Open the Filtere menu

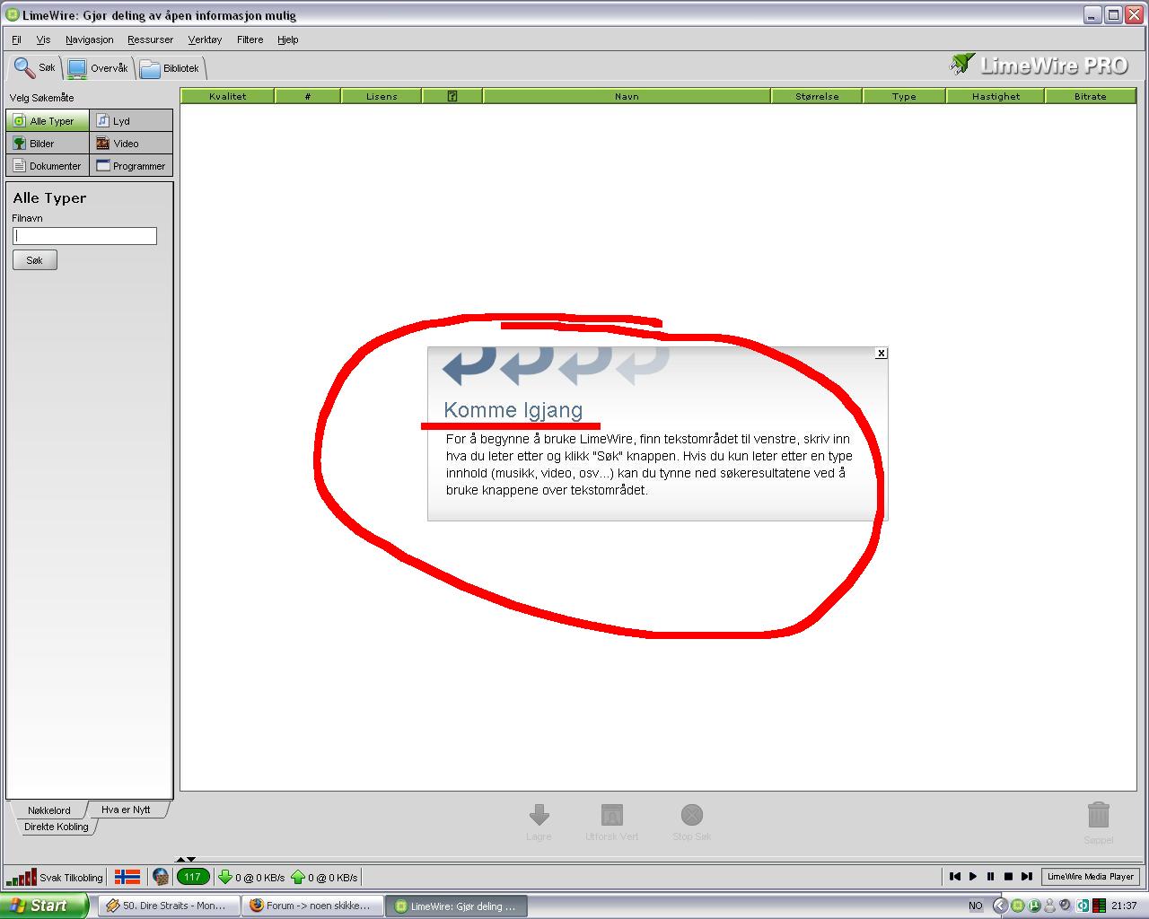[x=250, y=39]
